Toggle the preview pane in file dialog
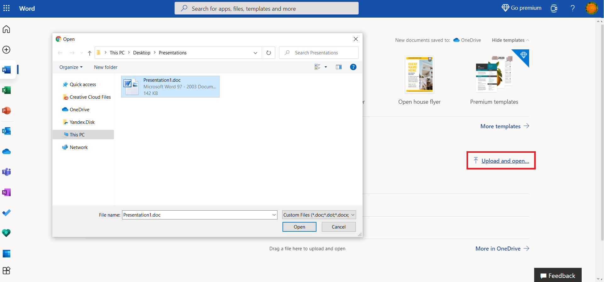The width and height of the screenshot is (604, 282). (338, 67)
